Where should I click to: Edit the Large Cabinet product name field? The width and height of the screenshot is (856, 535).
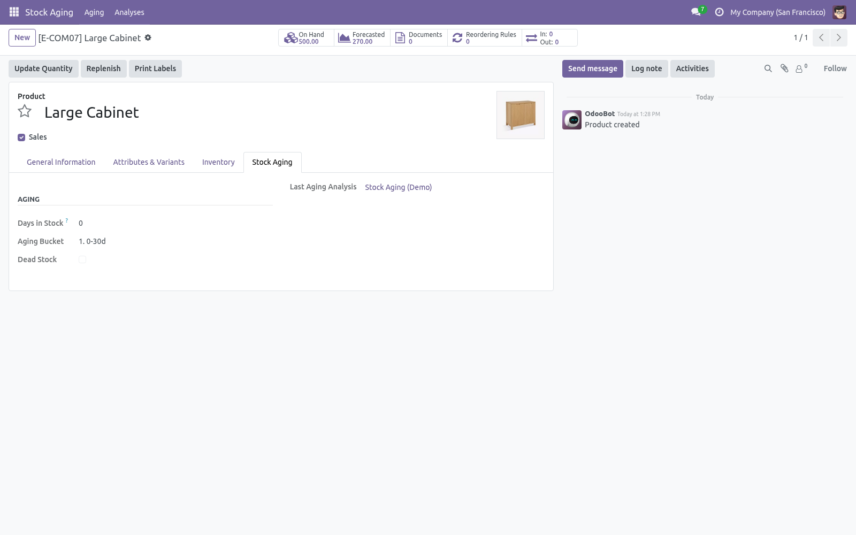[x=91, y=112]
